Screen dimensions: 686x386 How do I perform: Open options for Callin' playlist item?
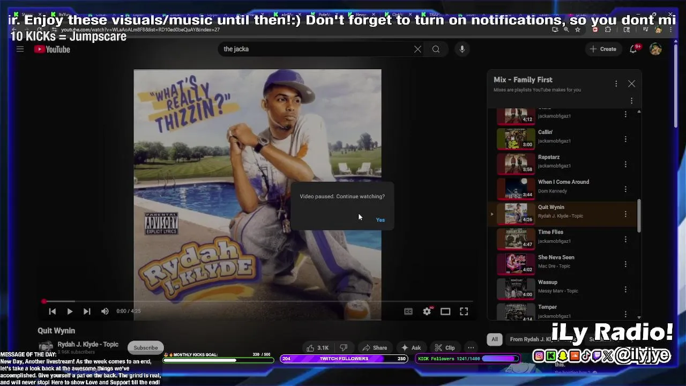(x=625, y=139)
